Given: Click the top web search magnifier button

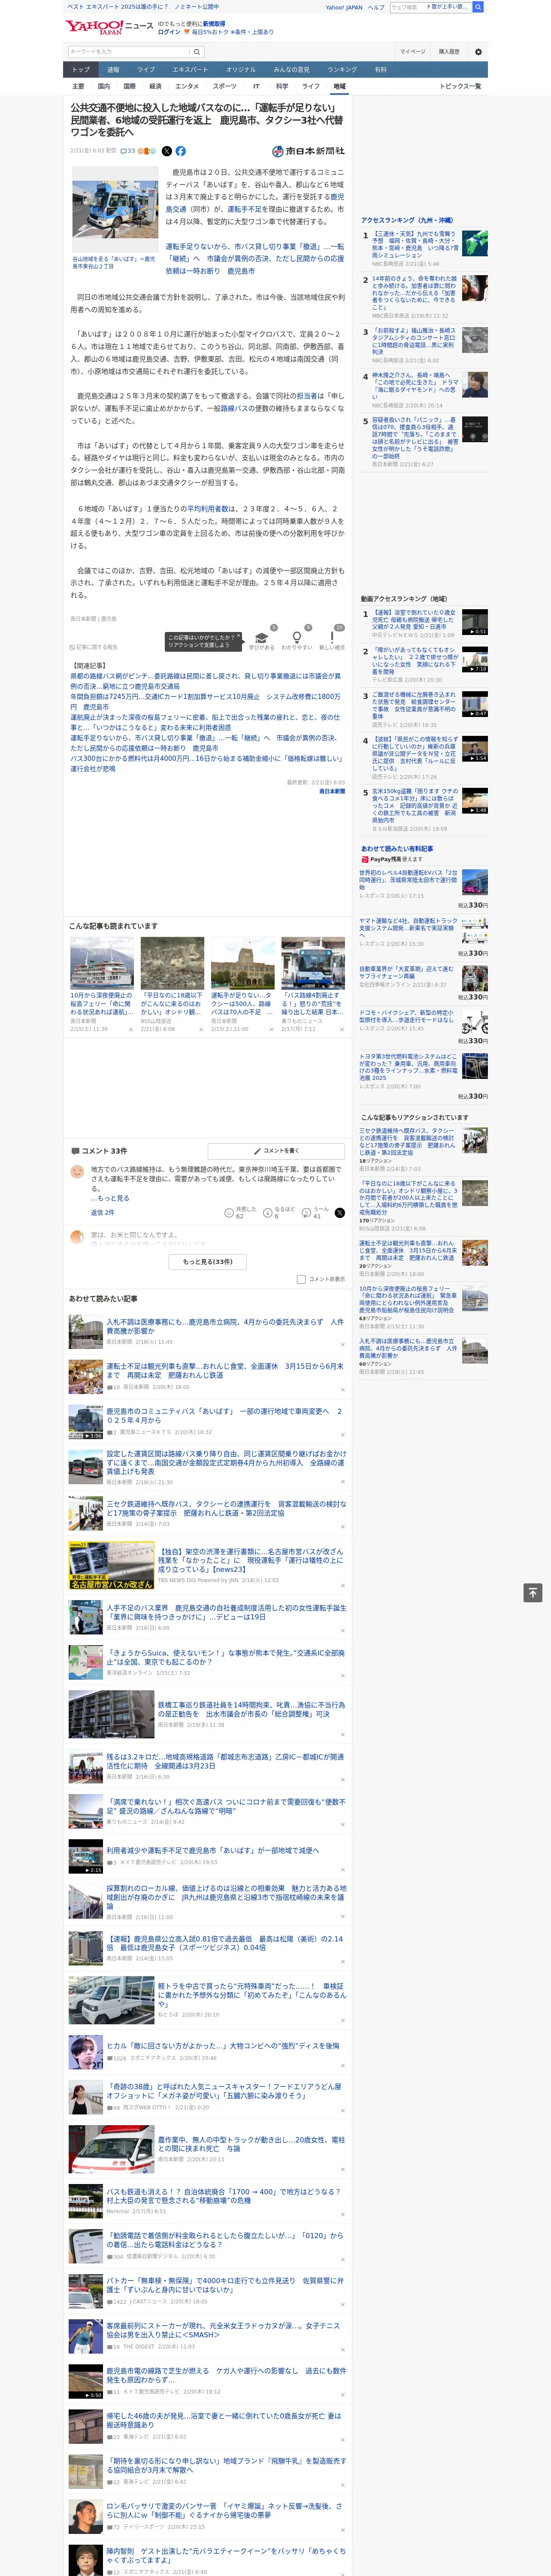Looking at the screenshot, I should click(x=478, y=7).
